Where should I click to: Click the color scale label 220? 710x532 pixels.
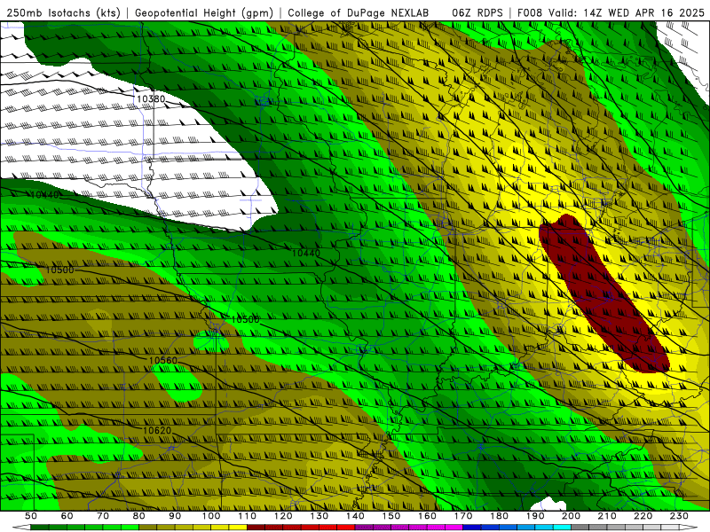[x=643, y=516]
